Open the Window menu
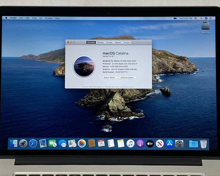The image size is (220, 176). coord(49,18)
